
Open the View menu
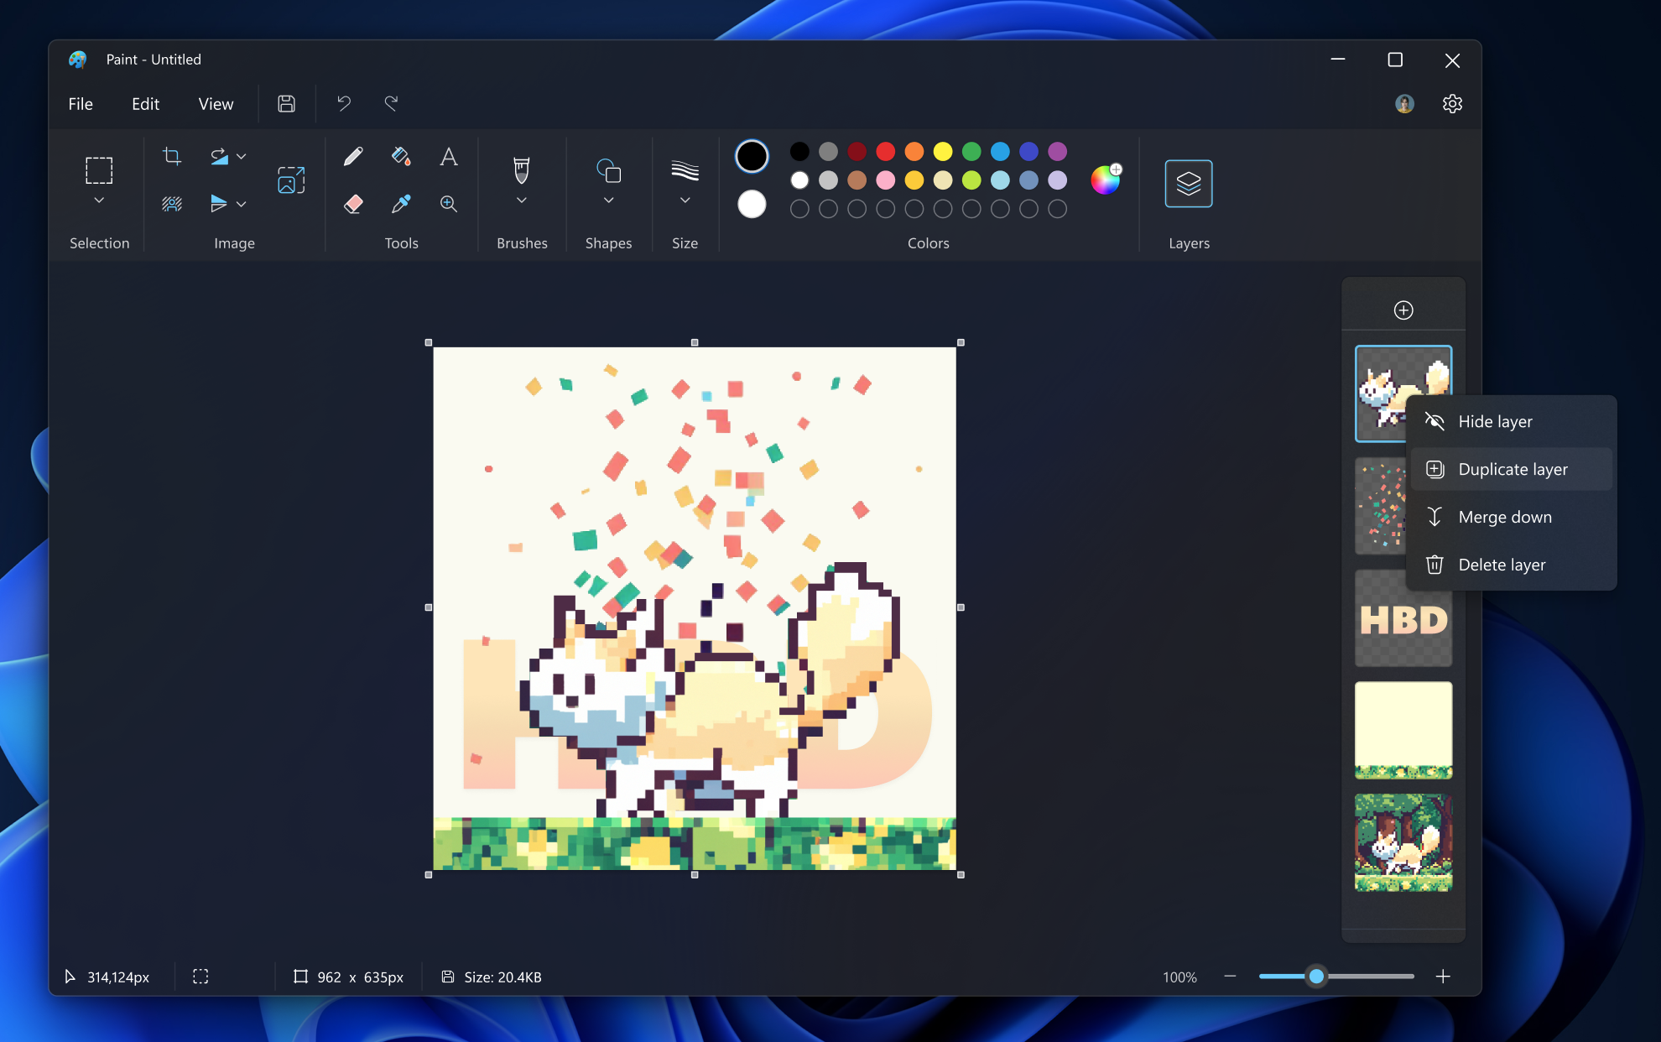click(215, 103)
